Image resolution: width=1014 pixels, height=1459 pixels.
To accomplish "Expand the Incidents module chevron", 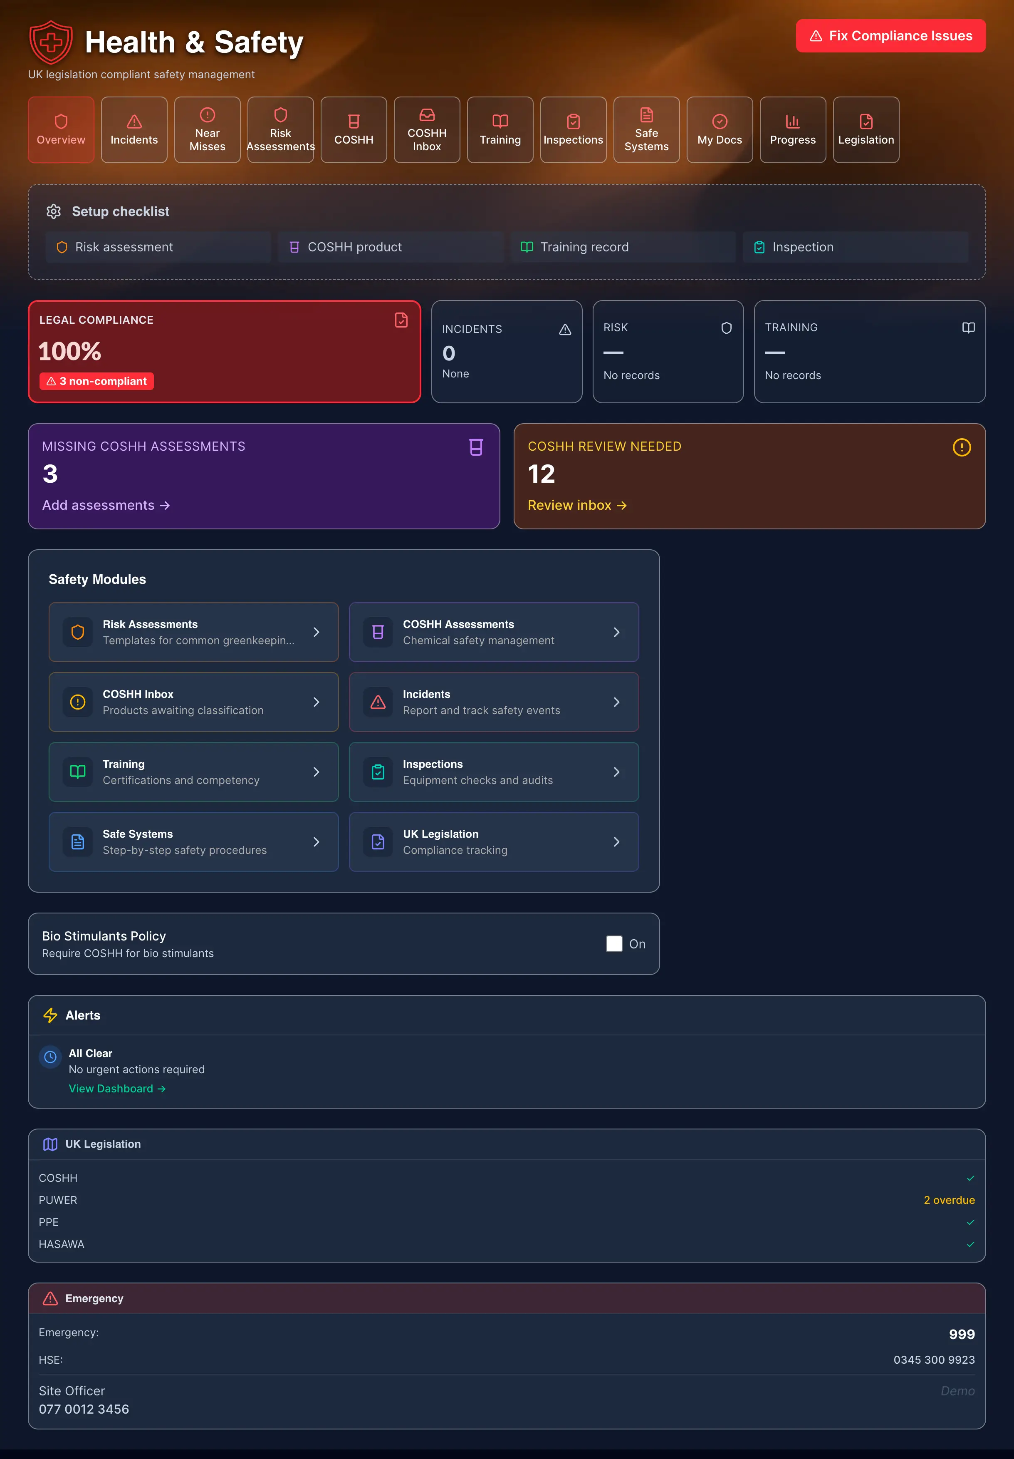I will coord(616,702).
